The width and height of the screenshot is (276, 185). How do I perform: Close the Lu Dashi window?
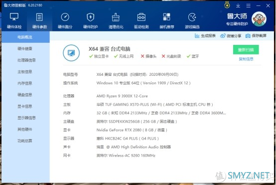tap(268, 6)
